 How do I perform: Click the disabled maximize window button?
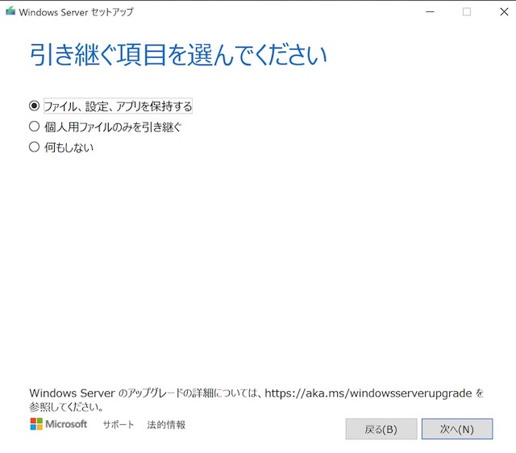(x=466, y=12)
